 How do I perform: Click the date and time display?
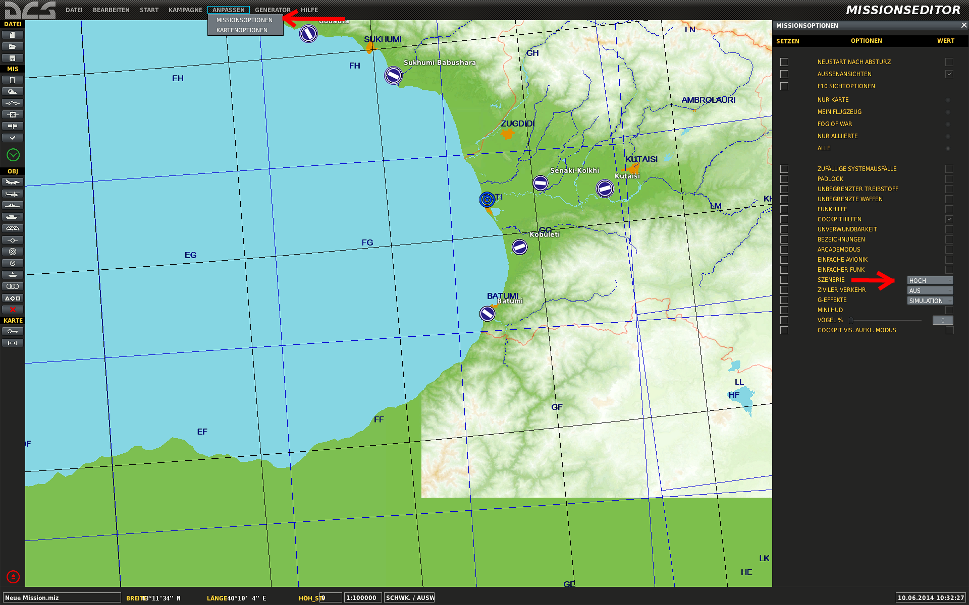[931, 598]
